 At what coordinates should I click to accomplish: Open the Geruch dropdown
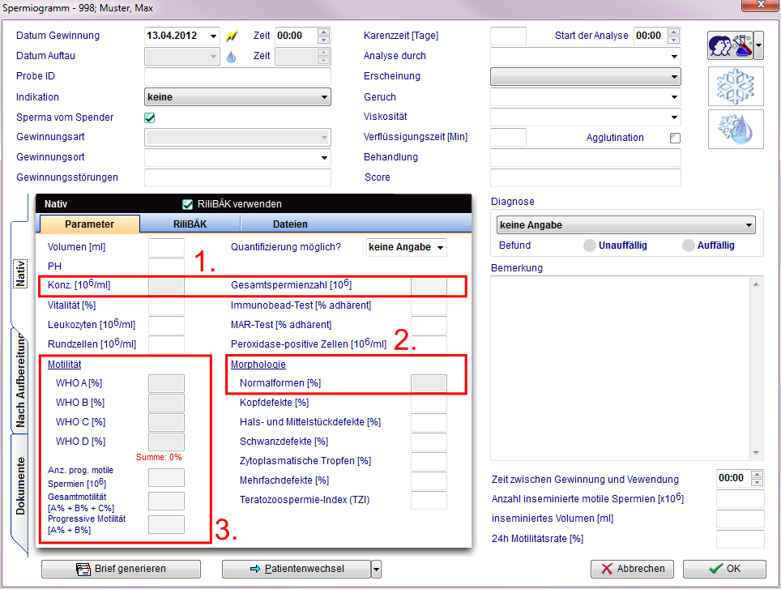(x=674, y=97)
